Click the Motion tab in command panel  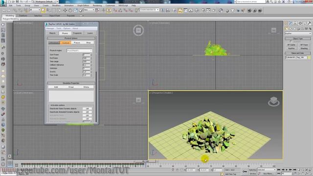(x=300, y=23)
